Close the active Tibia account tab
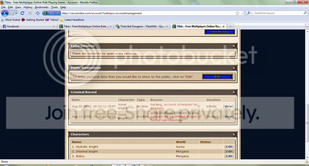Viewport: 309px width, 166px height. [223, 26]
